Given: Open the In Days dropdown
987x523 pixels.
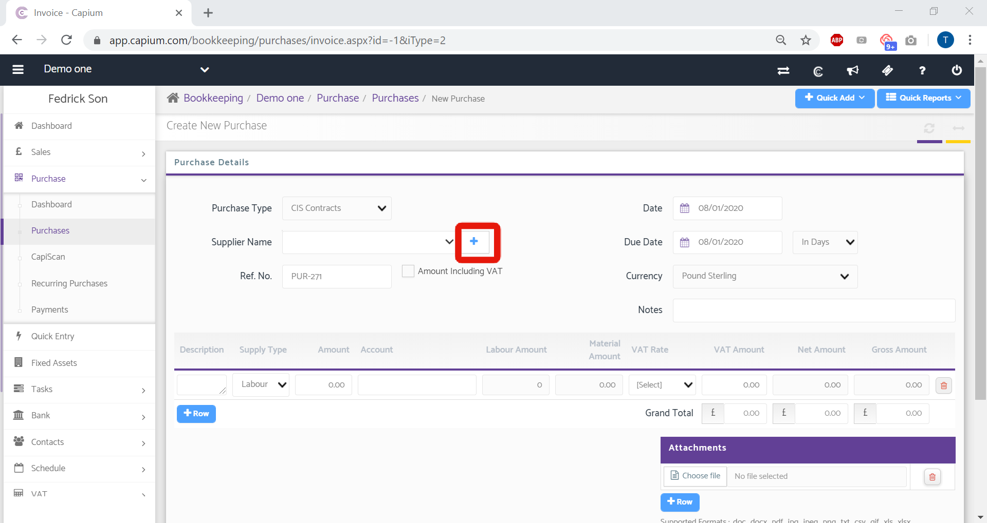Looking at the screenshot, I should (x=825, y=242).
